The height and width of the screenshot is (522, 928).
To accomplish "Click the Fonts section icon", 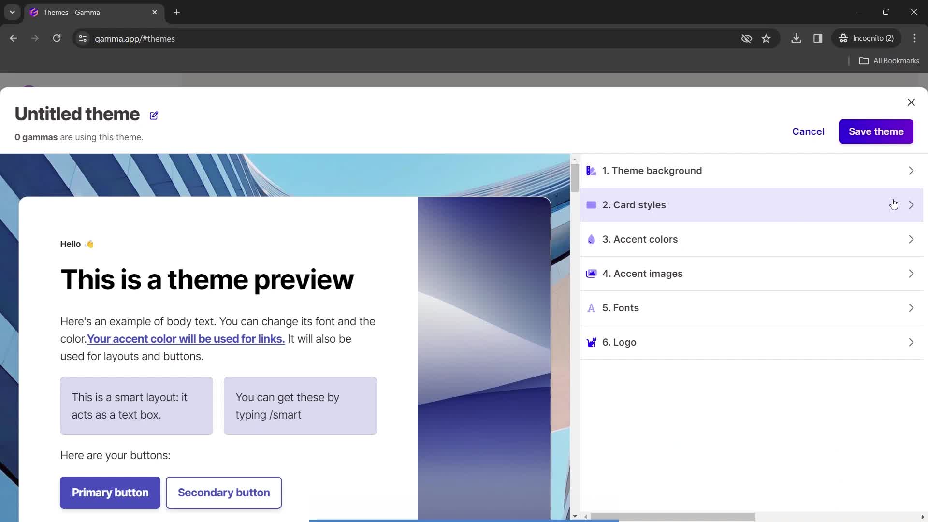I will click(x=592, y=308).
